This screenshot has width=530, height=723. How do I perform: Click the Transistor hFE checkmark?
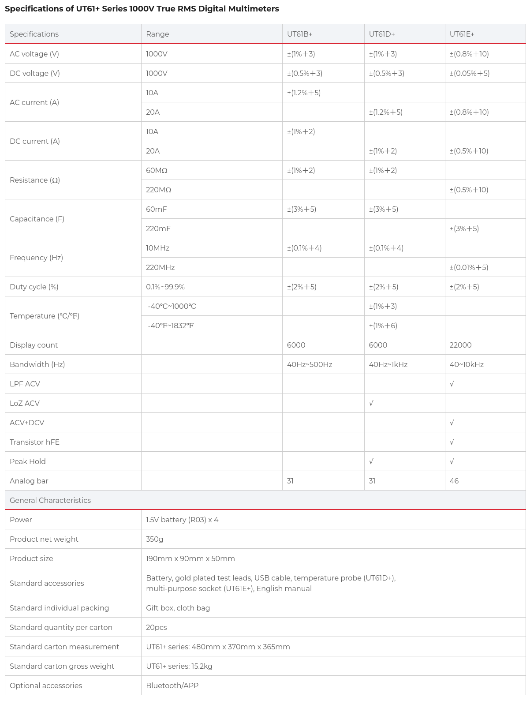[452, 442]
